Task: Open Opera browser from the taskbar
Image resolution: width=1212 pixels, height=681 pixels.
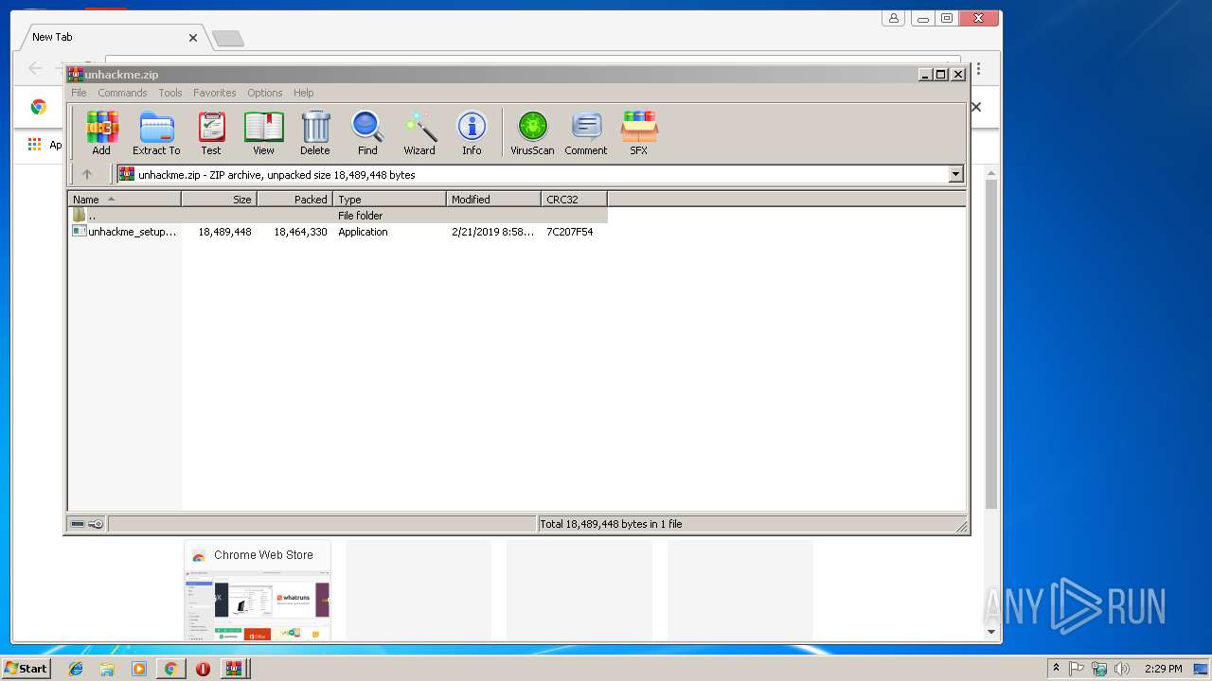Action: click(x=203, y=669)
